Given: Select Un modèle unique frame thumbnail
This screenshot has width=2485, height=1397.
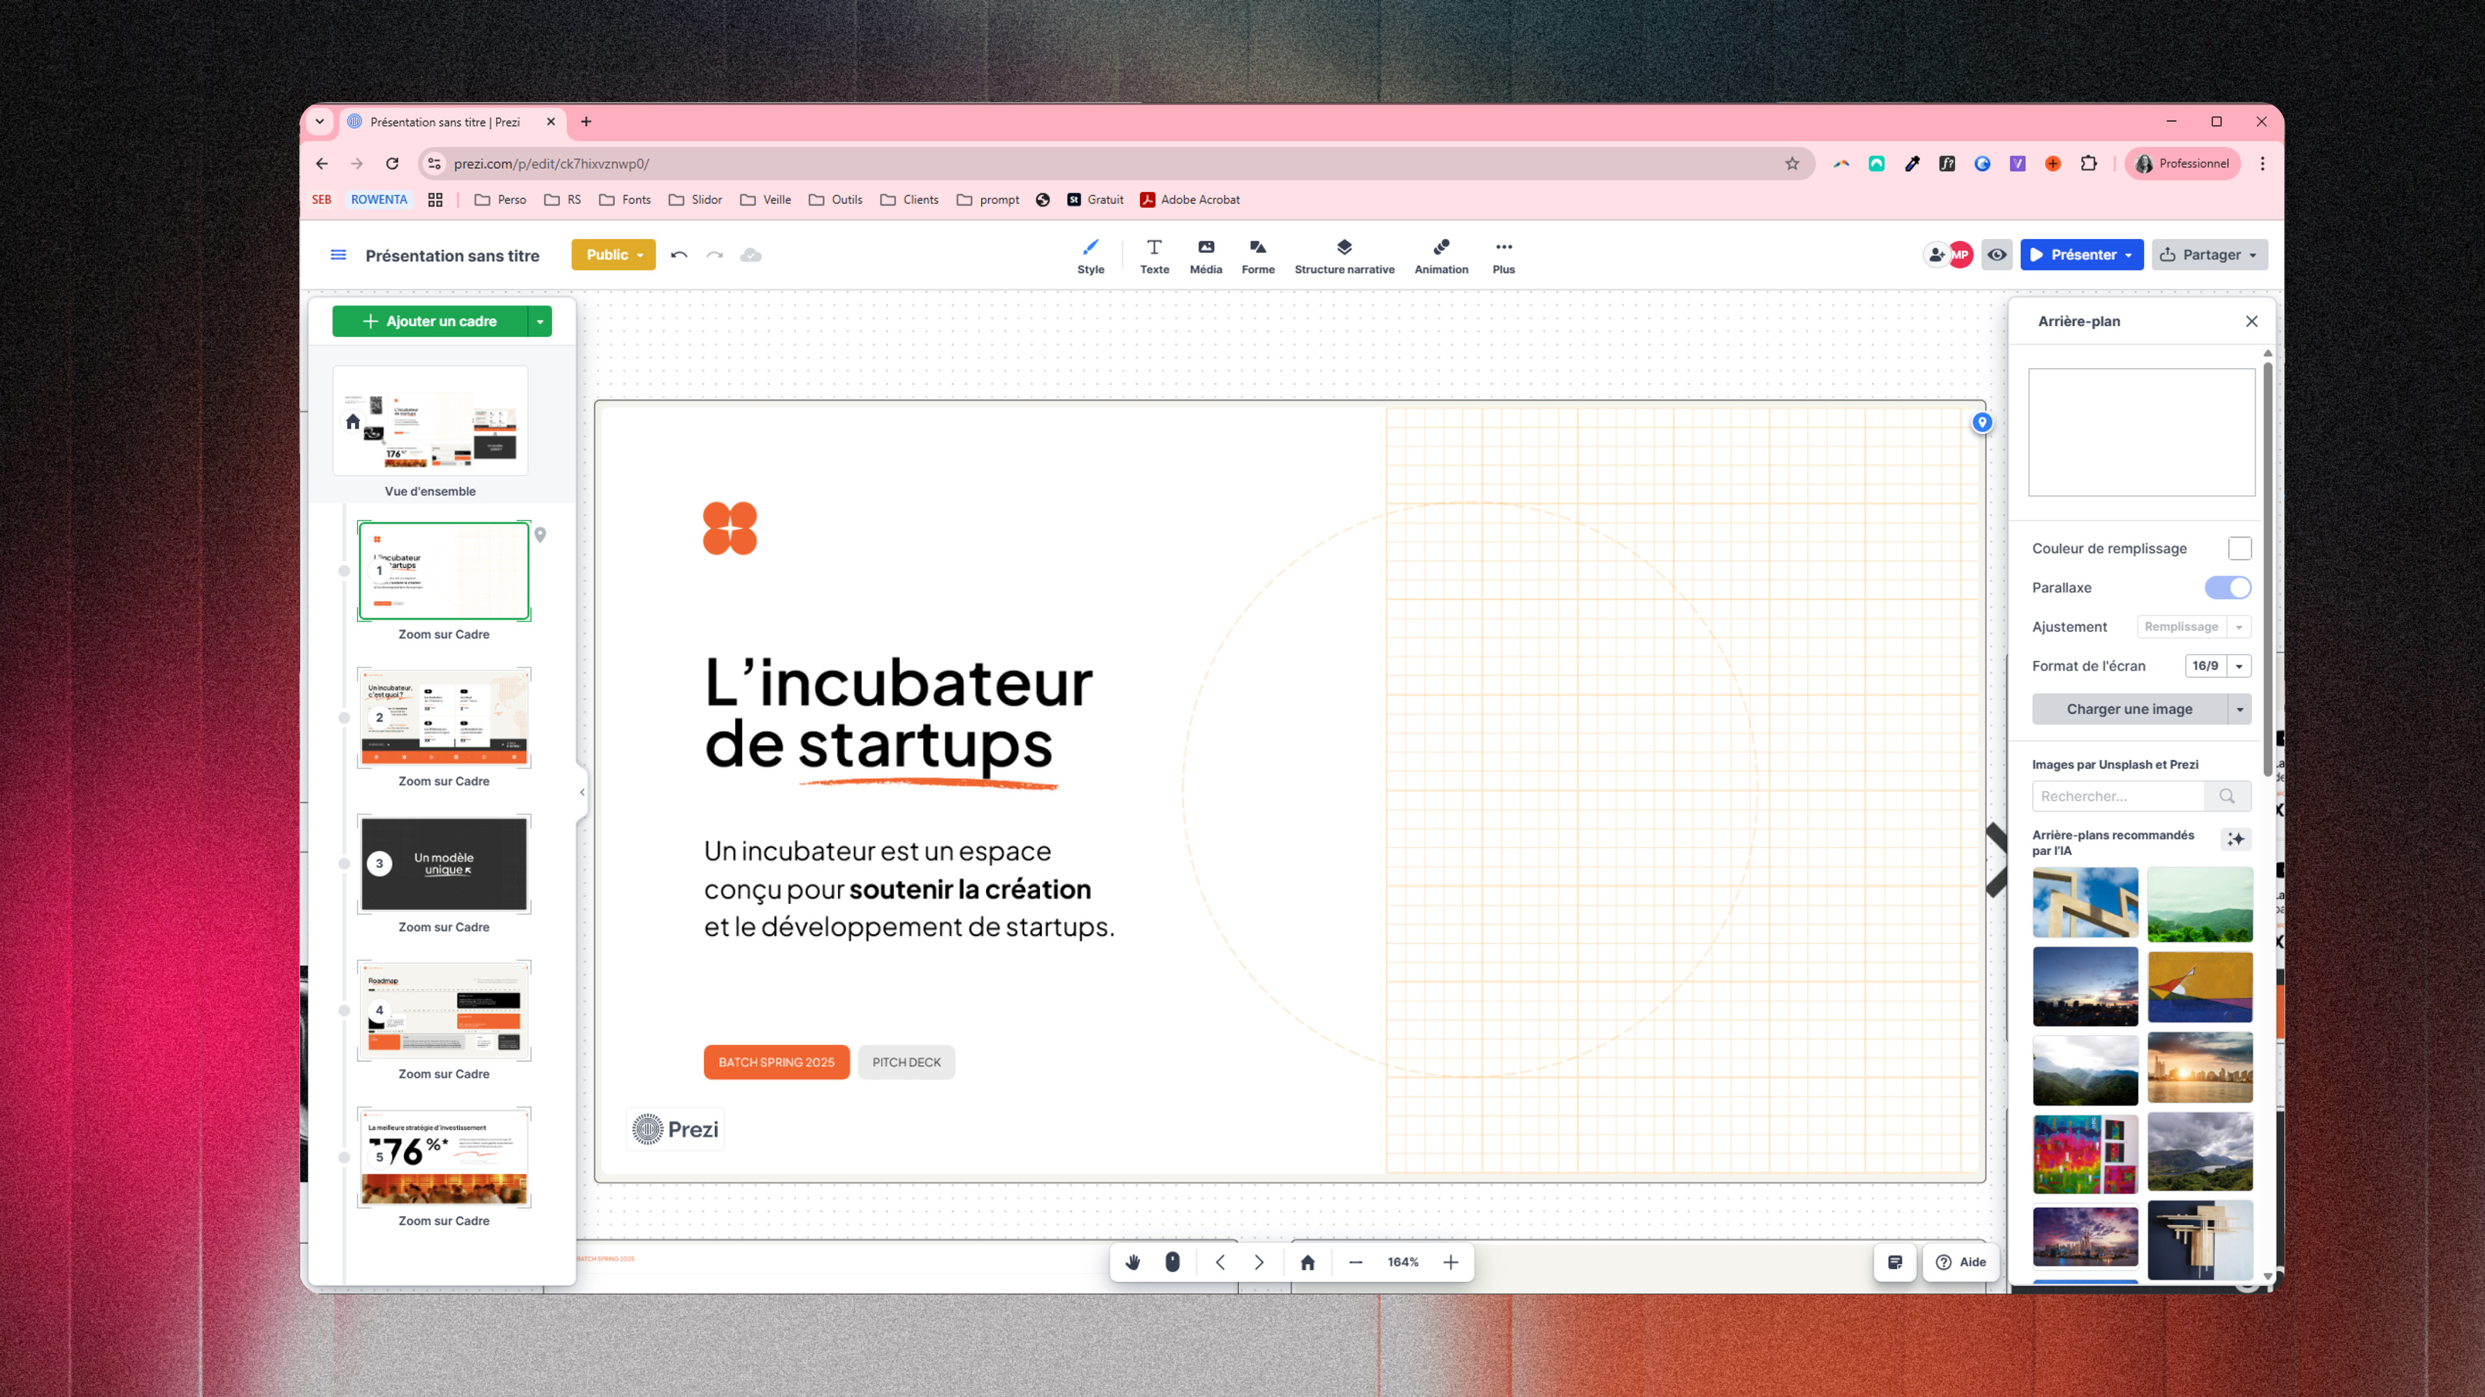Looking at the screenshot, I should pyautogui.click(x=444, y=863).
